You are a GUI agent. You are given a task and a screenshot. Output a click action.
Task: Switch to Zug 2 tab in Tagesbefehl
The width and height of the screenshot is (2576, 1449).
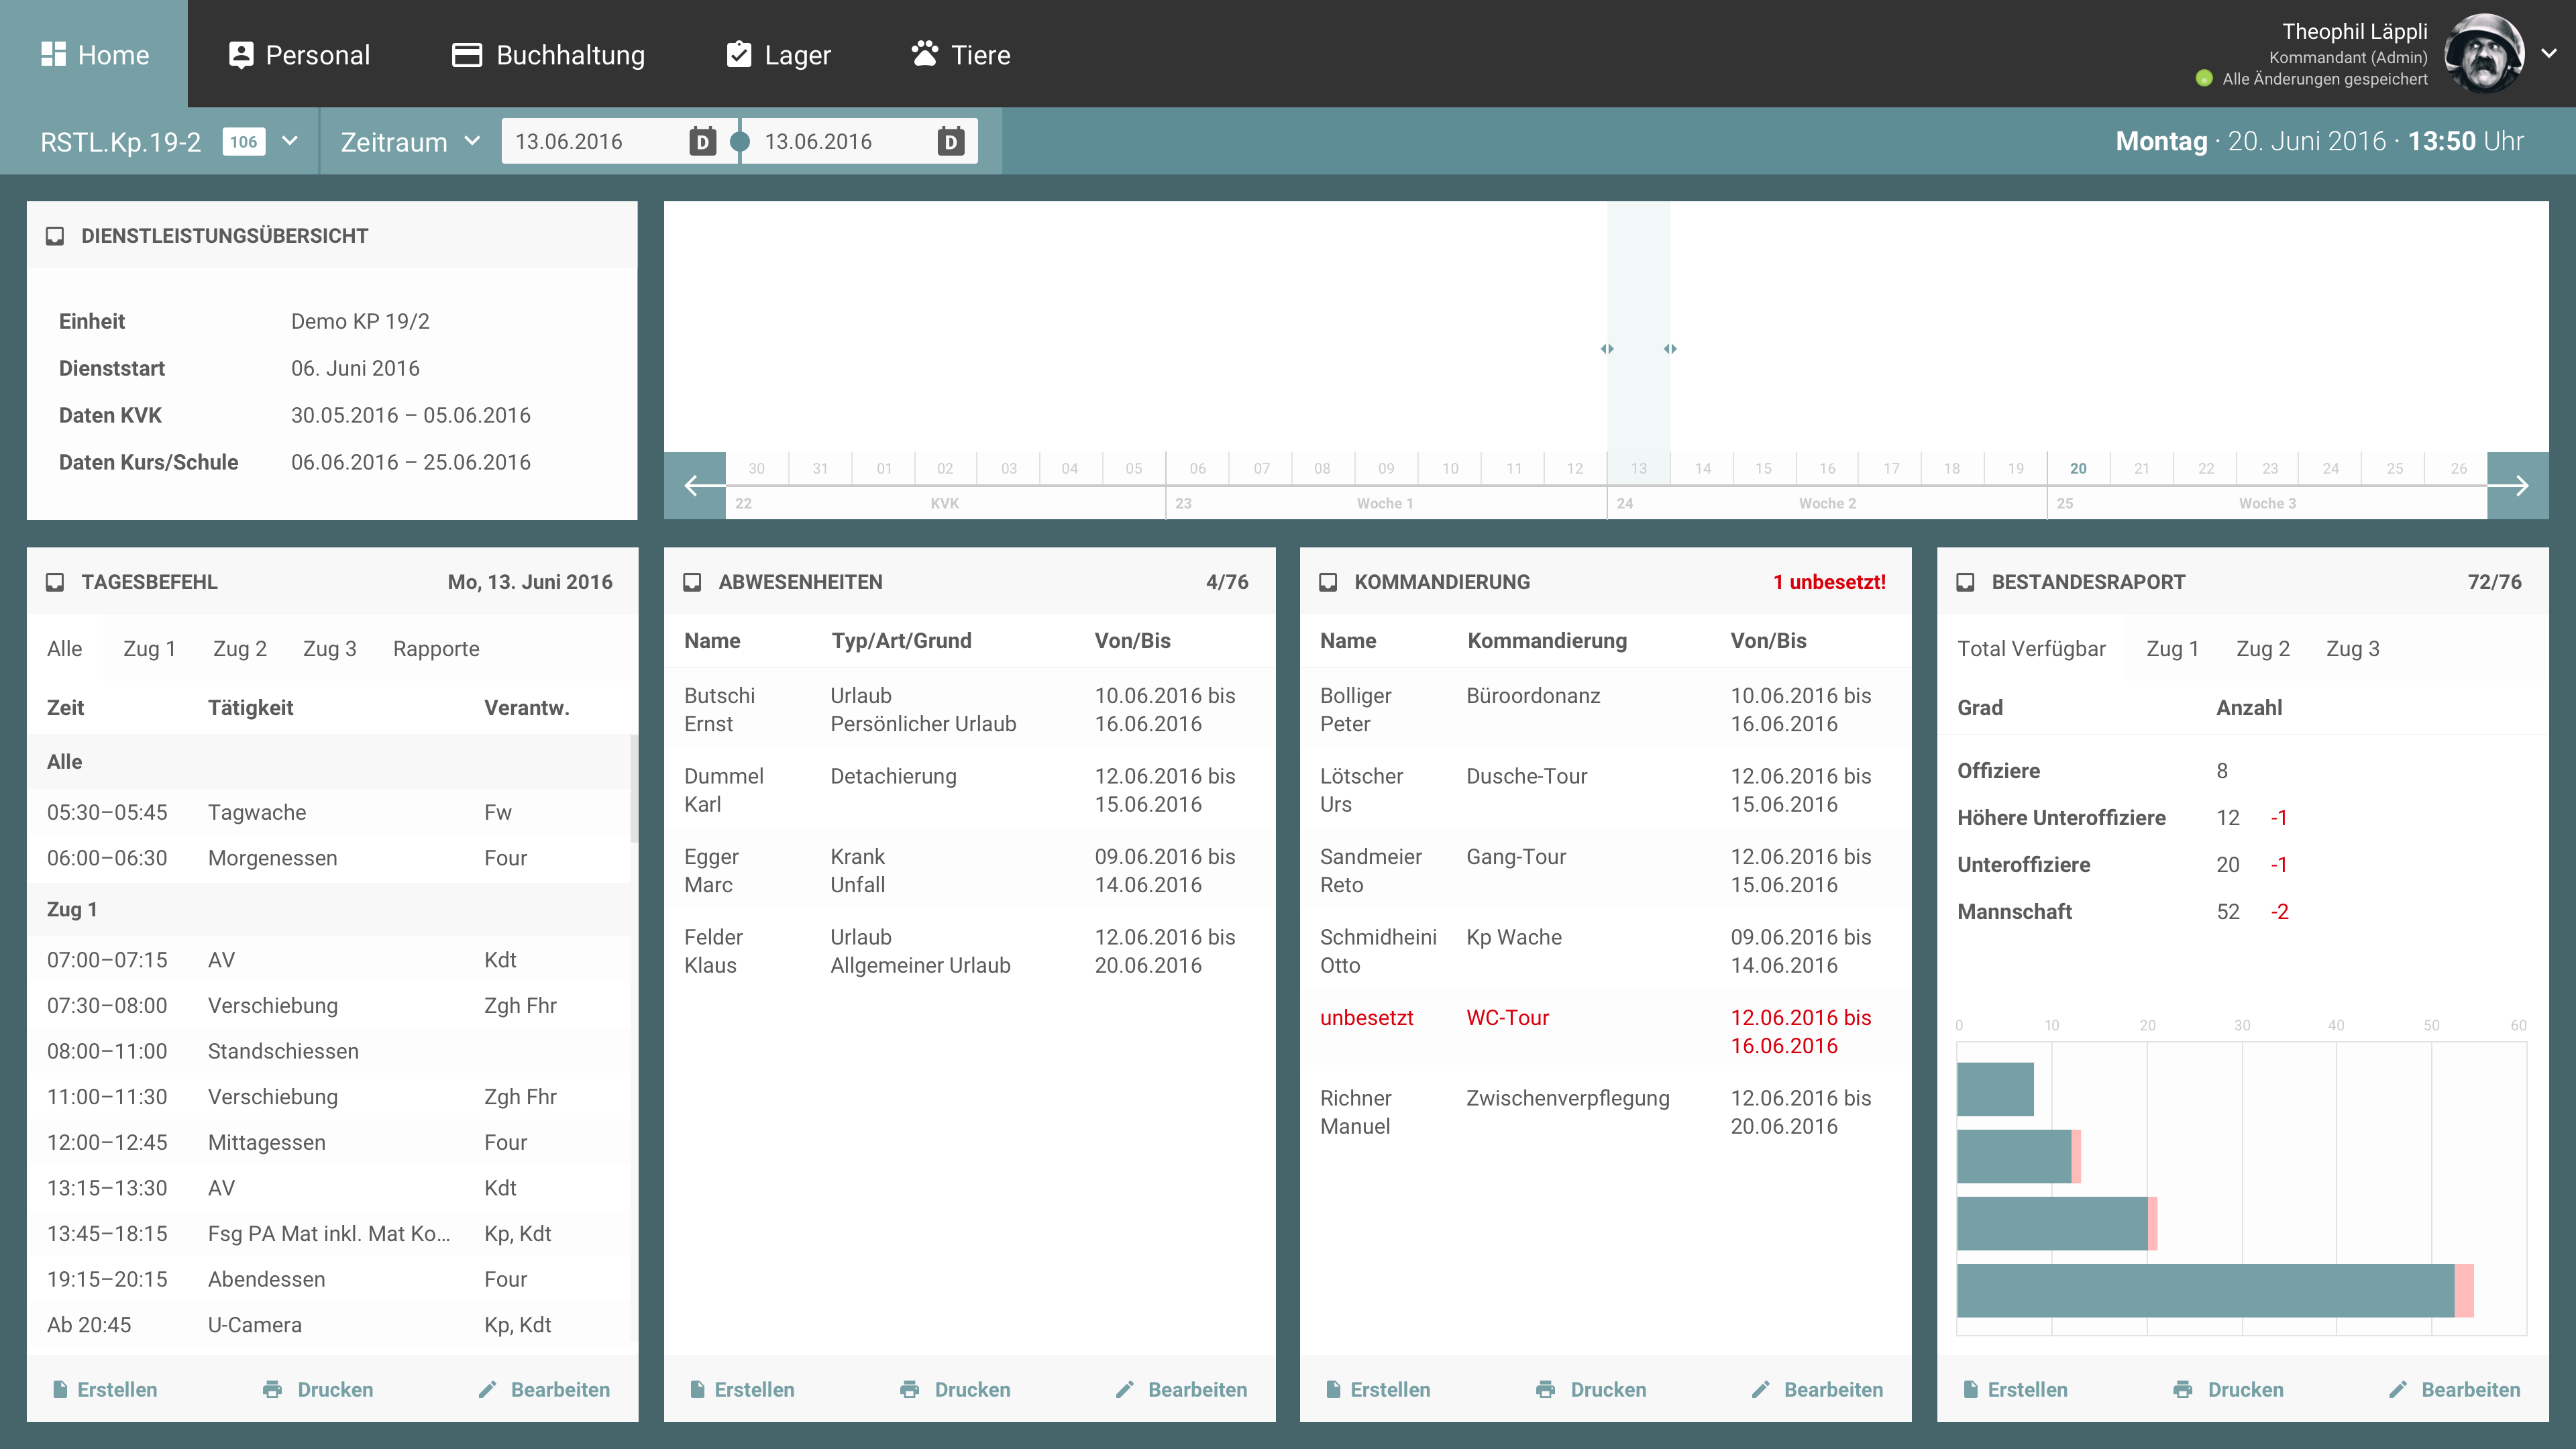coord(239,648)
